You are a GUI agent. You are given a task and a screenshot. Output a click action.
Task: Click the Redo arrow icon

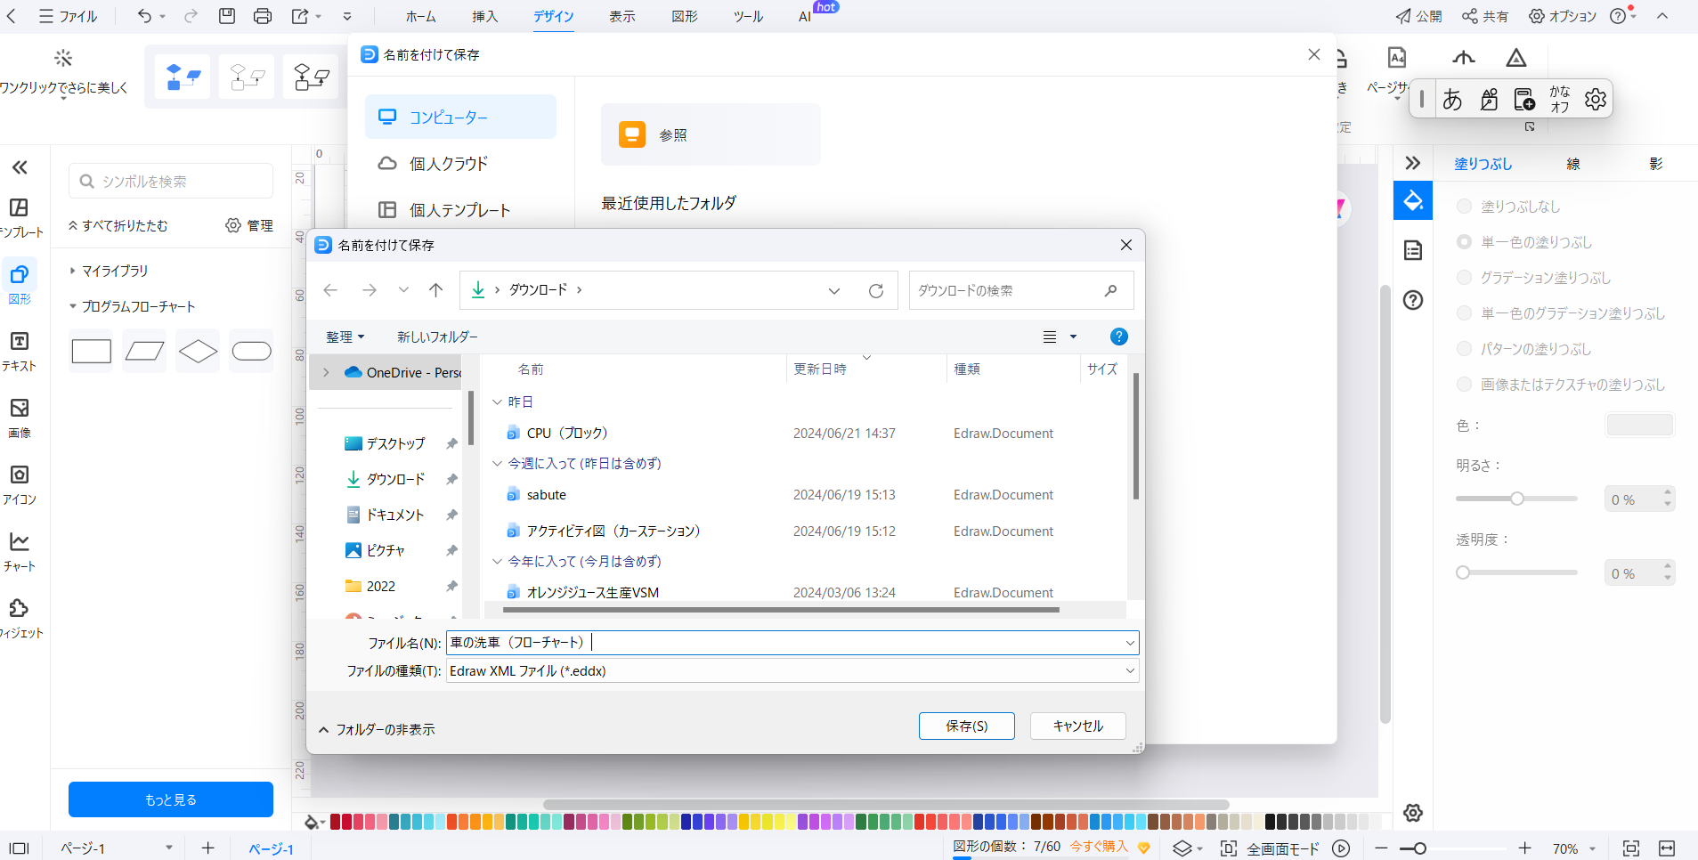pos(191,16)
